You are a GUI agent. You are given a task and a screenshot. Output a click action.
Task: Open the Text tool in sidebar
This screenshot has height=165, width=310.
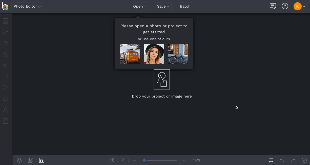5,110
